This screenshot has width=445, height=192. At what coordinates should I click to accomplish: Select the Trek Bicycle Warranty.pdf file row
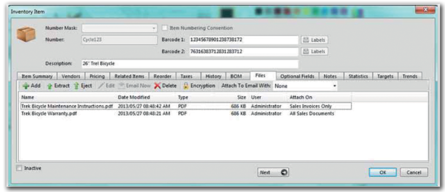coord(49,113)
